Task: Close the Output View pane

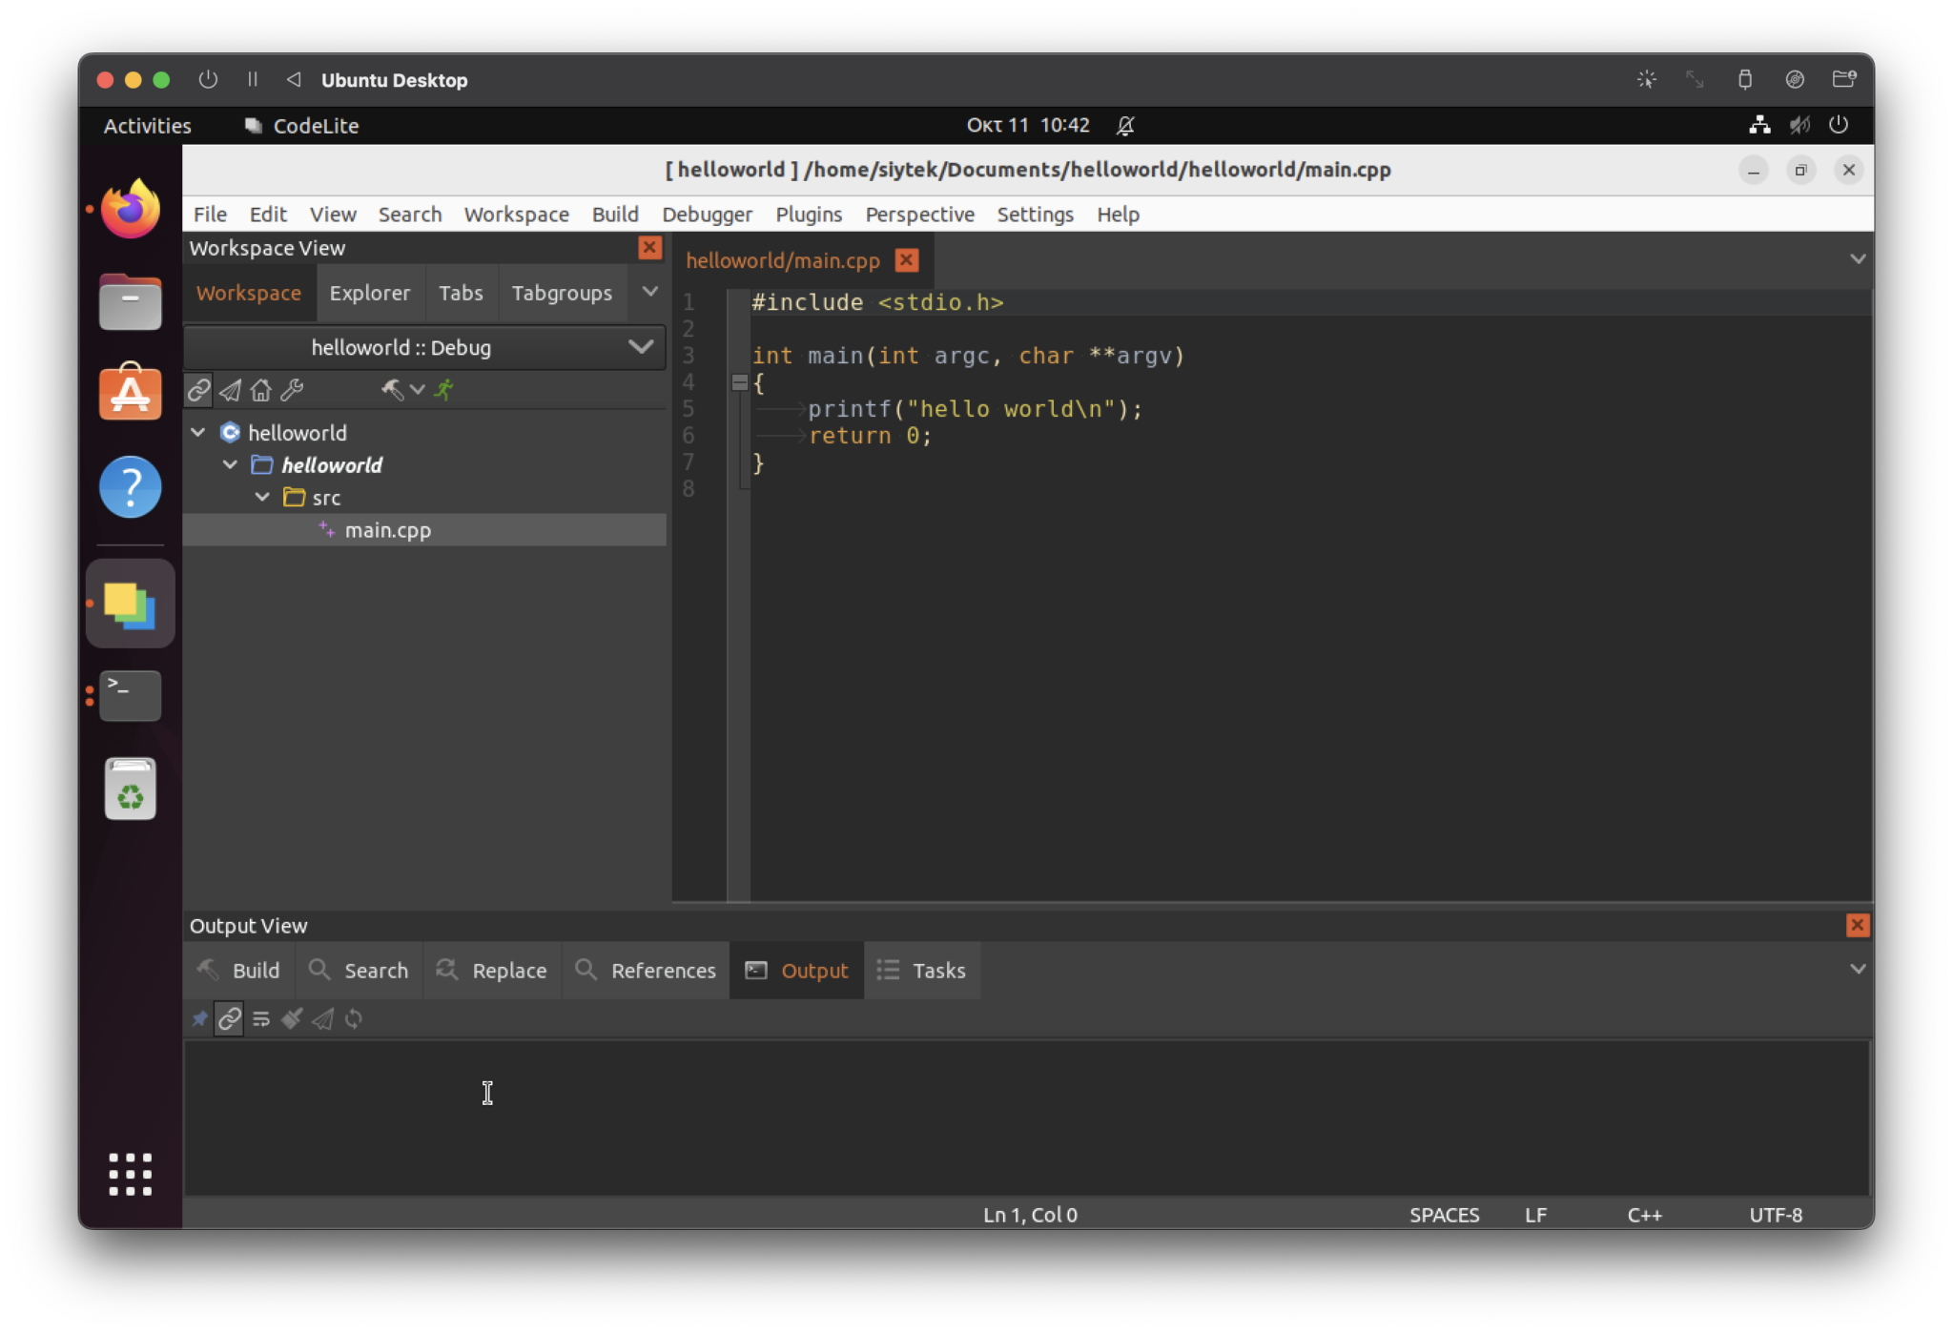Action: click(1857, 925)
